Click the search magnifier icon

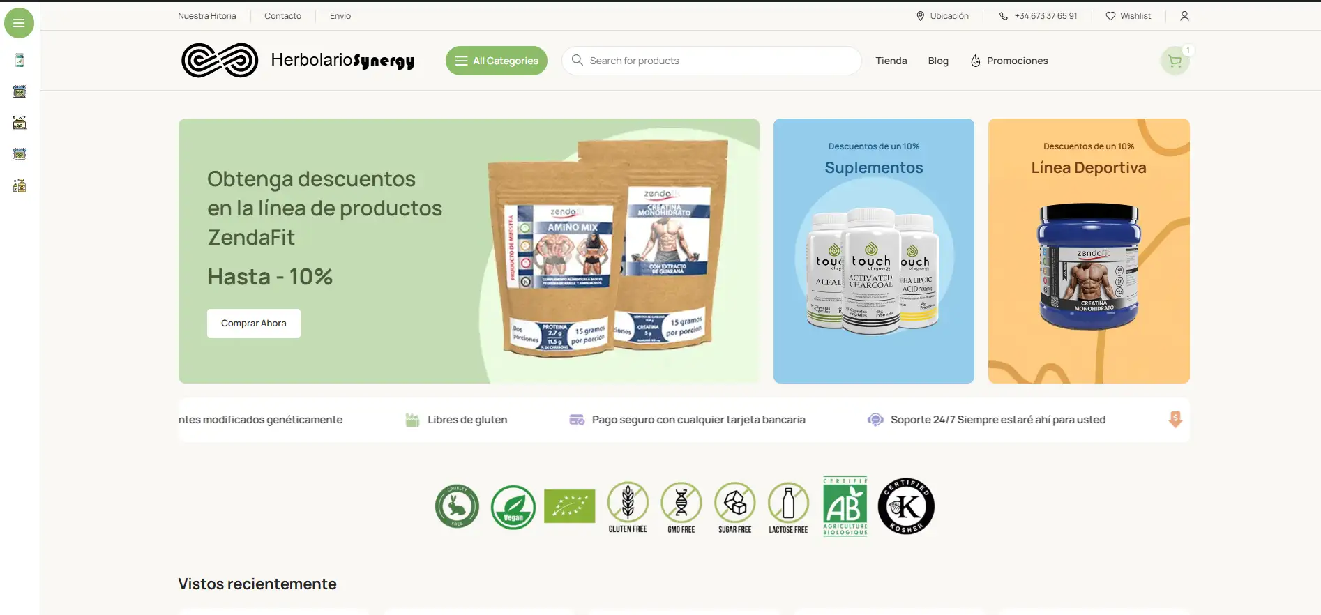tap(578, 61)
